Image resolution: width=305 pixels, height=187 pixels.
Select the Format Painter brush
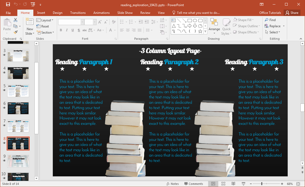15,32
